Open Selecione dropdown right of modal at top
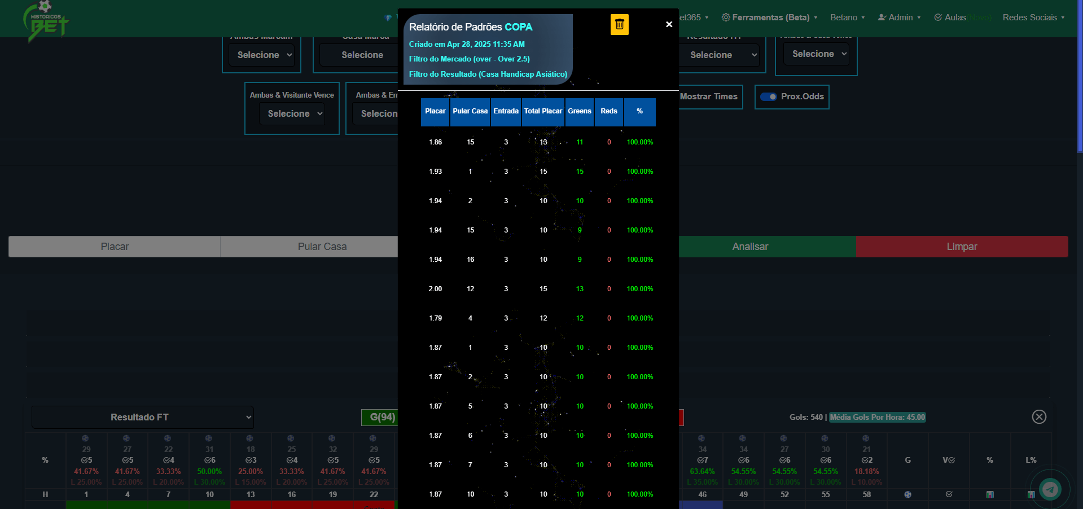This screenshot has width=1083, height=509. [x=719, y=55]
